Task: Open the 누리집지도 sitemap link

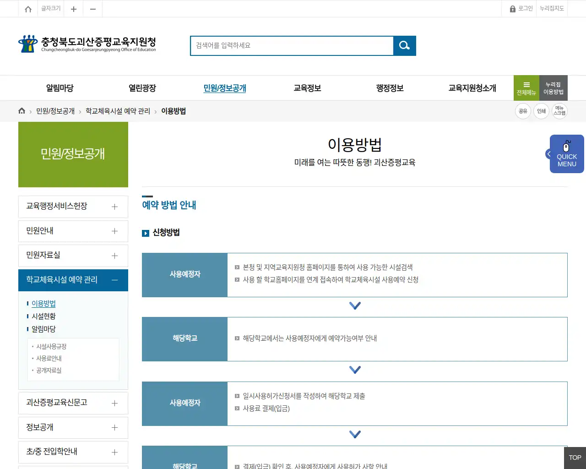Action: tap(552, 9)
